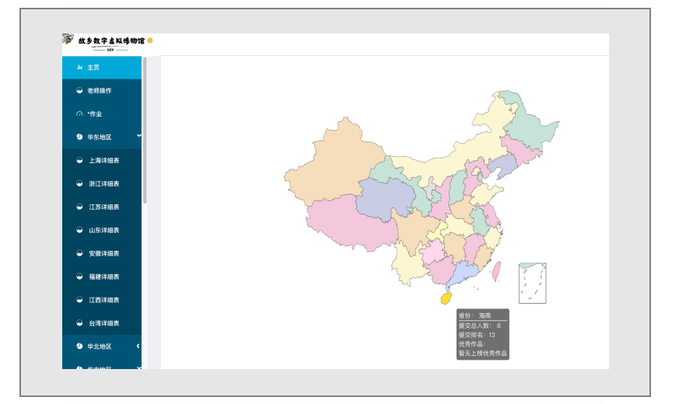679x404 pixels.
Task: Click the museum logo icon in header
Action: (x=68, y=39)
